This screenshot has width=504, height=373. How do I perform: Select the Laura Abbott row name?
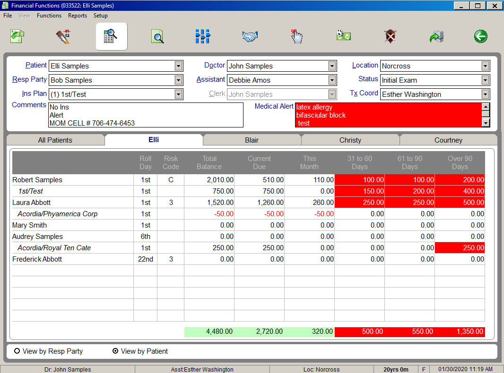point(32,203)
